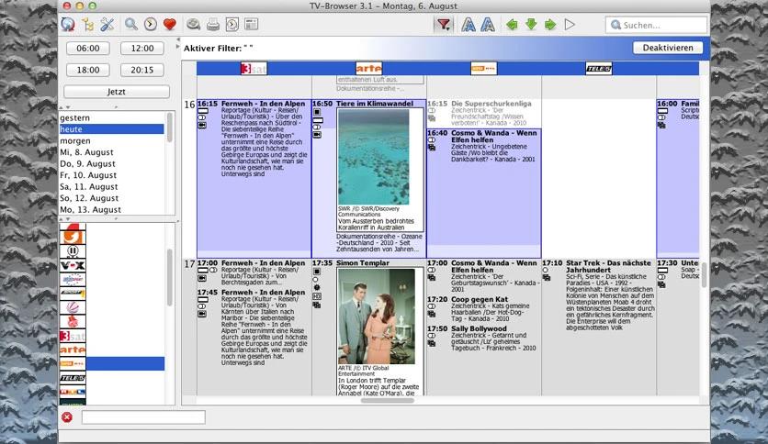Select gestern in the date list
The image size is (768, 444).
(x=112, y=117)
